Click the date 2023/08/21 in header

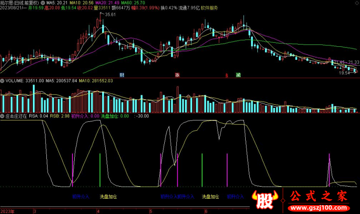click(x=11, y=8)
